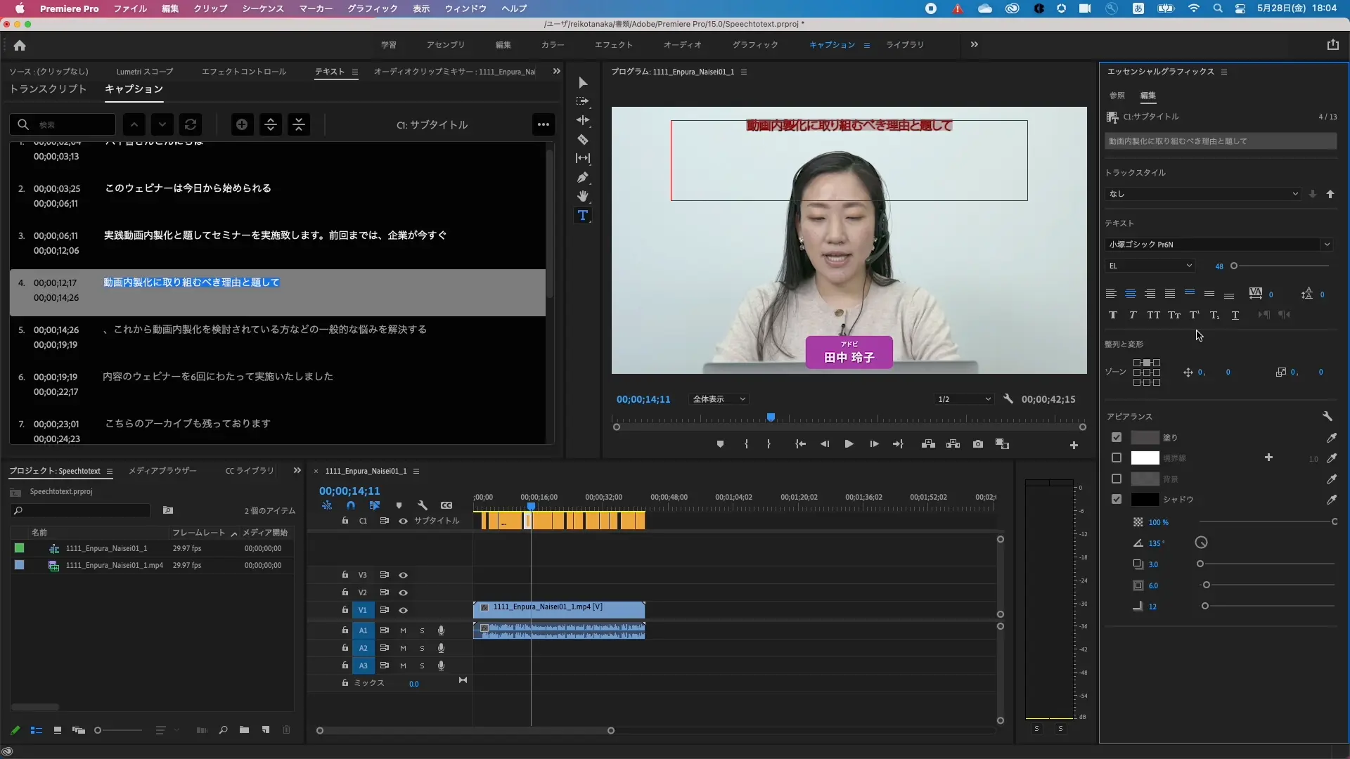Screen dimensions: 1350x759
Task: Select the Selection tool arrow
Action: 583,83
